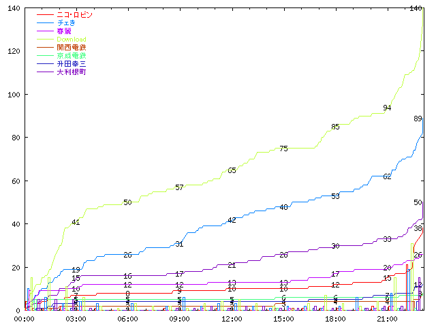The height and width of the screenshot is (327, 436).
Task: Select the チェき legend label
Action: pyautogui.click(x=67, y=22)
